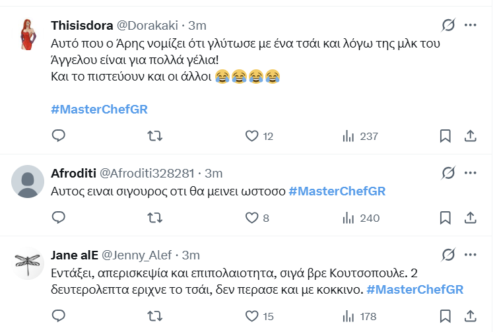
Task: Reply to Afroditi's tweet
Action: click(x=59, y=218)
